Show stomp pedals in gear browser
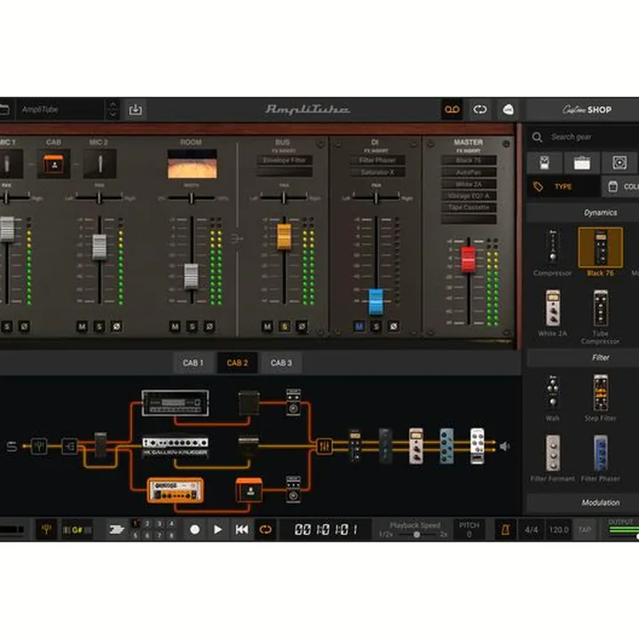Screen dimensions: 639x639 point(544,163)
